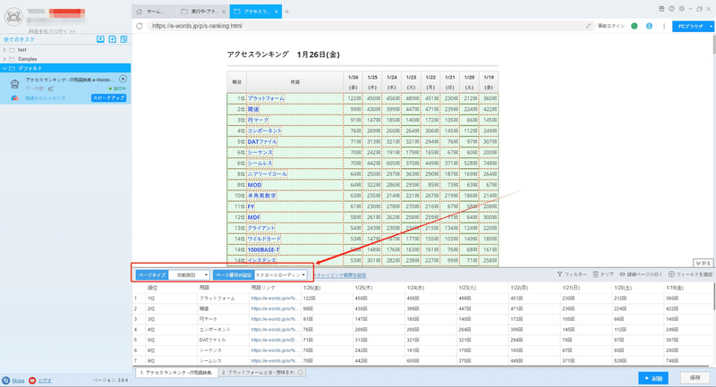Reload the page with the refresh icon

pos(140,26)
